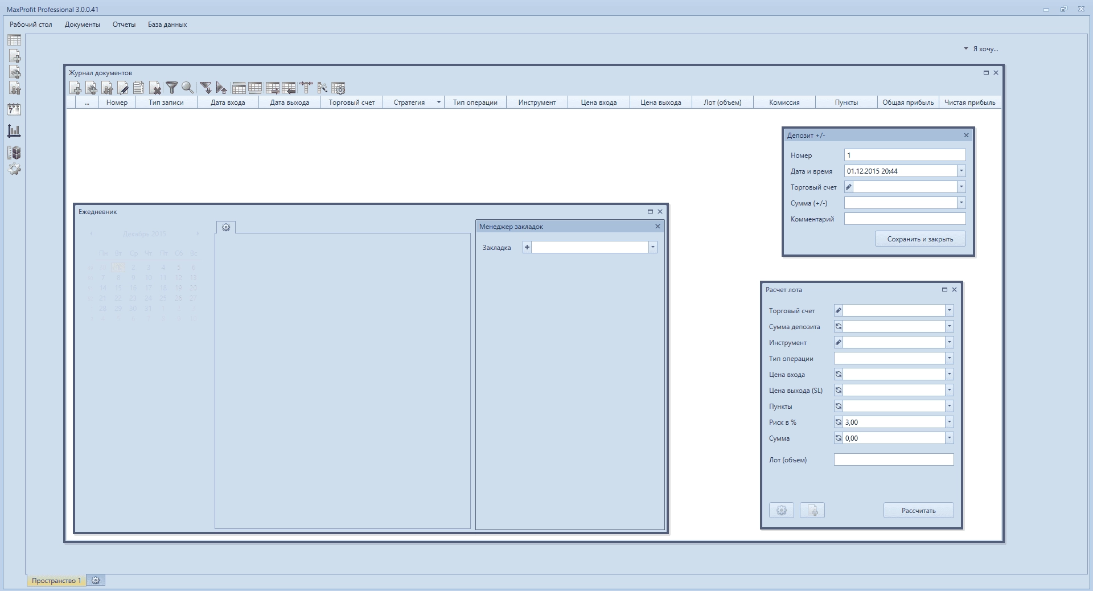The width and height of the screenshot is (1093, 591).
Task: Open workspace settings gear beside Пространство 1
Action: pos(96,580)
